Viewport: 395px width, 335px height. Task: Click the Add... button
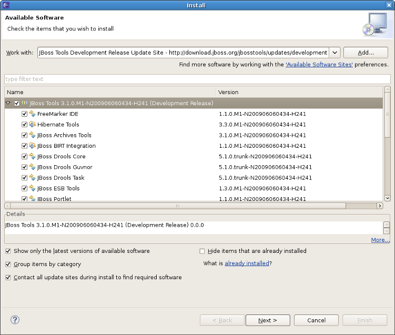pyautogui.click(x=366, y=53)
